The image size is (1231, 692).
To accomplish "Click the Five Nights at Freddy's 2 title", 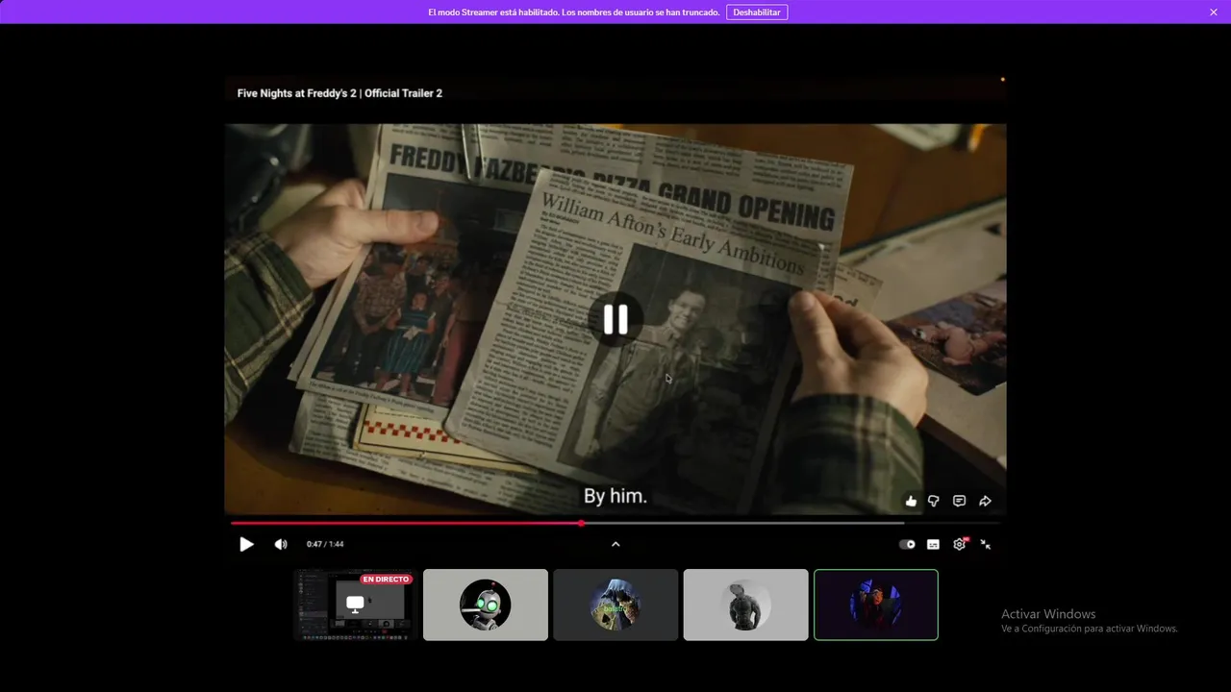I will coord(339,93).
